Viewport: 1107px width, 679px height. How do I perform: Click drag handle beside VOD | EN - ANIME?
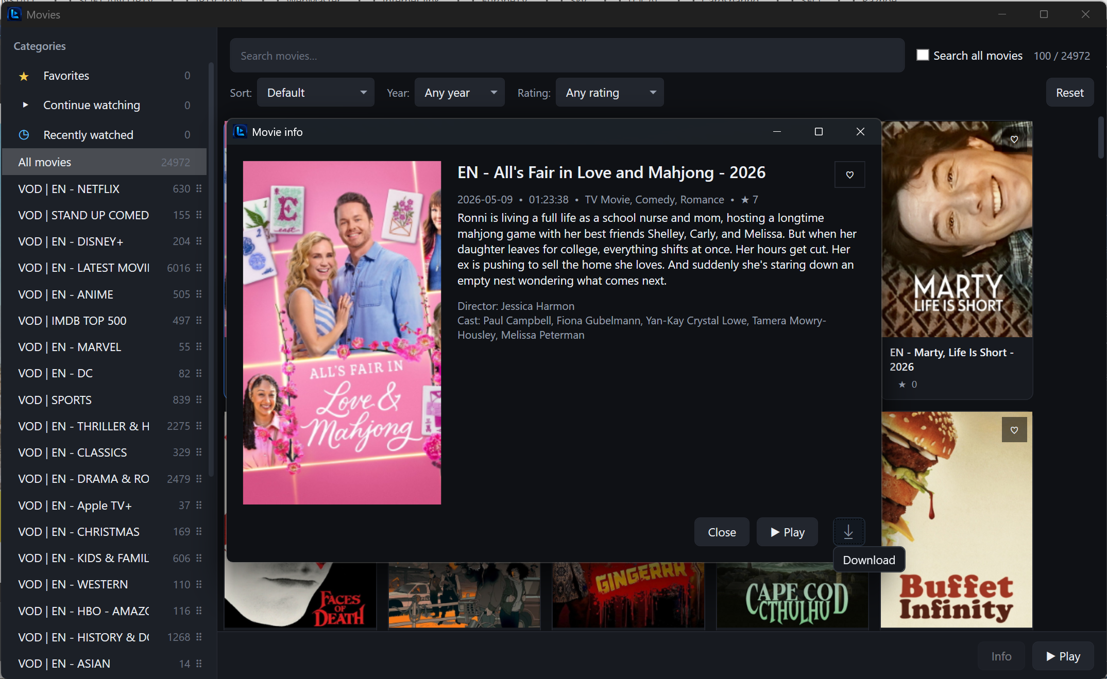199,294
